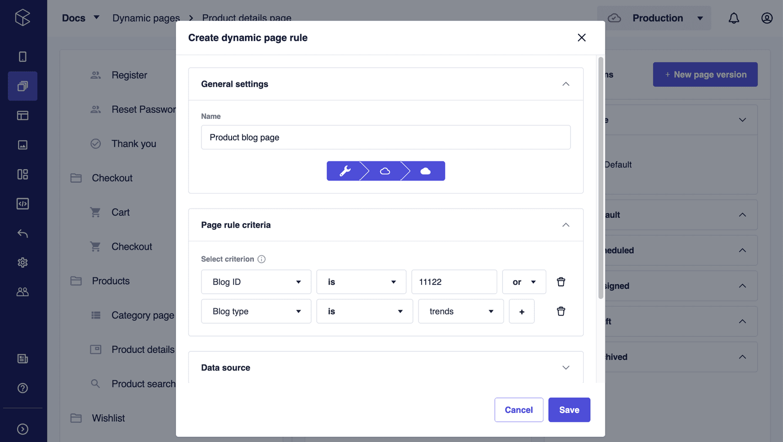Go to Dynamic pages in the breadcrumb
The height and width of the screenshot is (442, 783).
coord(146,18)
